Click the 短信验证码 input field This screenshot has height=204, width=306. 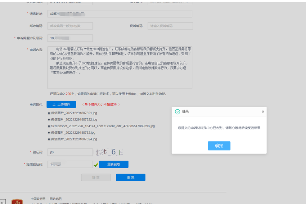coord(70,164)
